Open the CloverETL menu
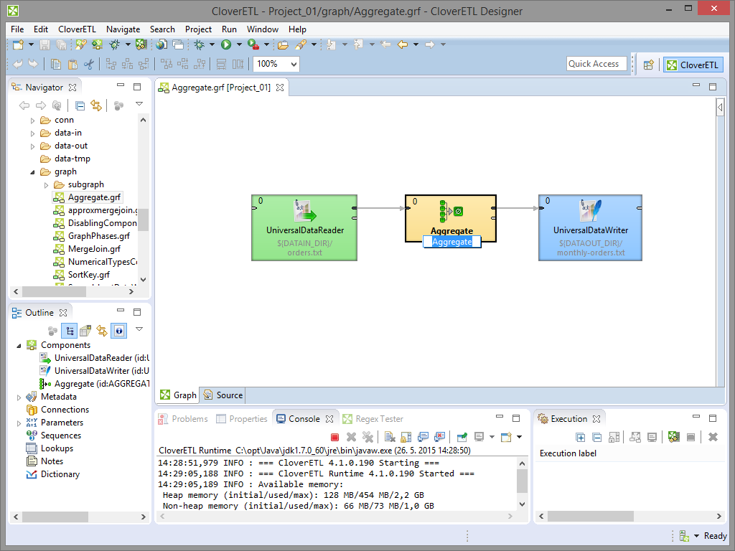 click(x=77, y=29)
